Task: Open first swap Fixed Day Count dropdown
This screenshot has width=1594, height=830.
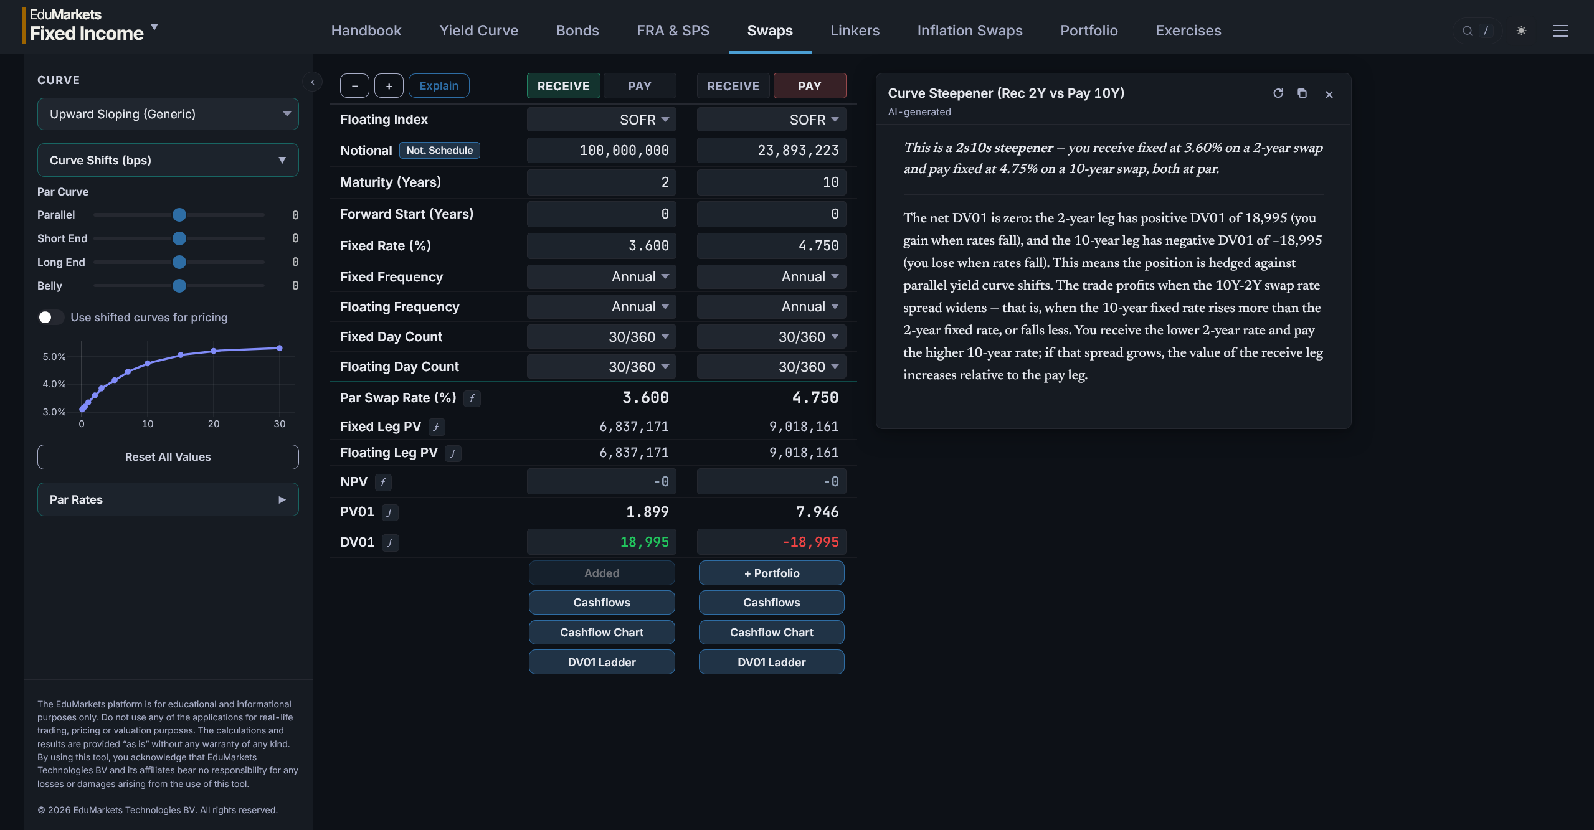Action: click(601, 337)
